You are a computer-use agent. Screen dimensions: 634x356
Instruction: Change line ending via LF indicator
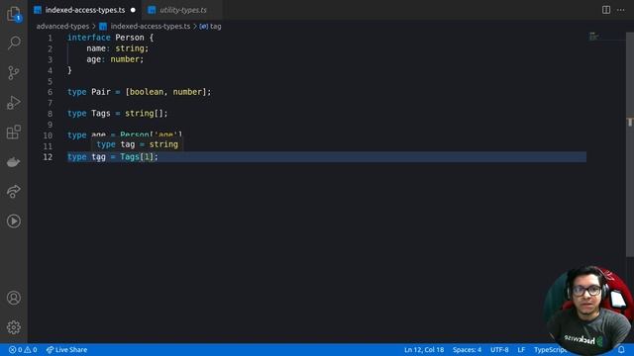pyautogui.click(x=521, y=349)
